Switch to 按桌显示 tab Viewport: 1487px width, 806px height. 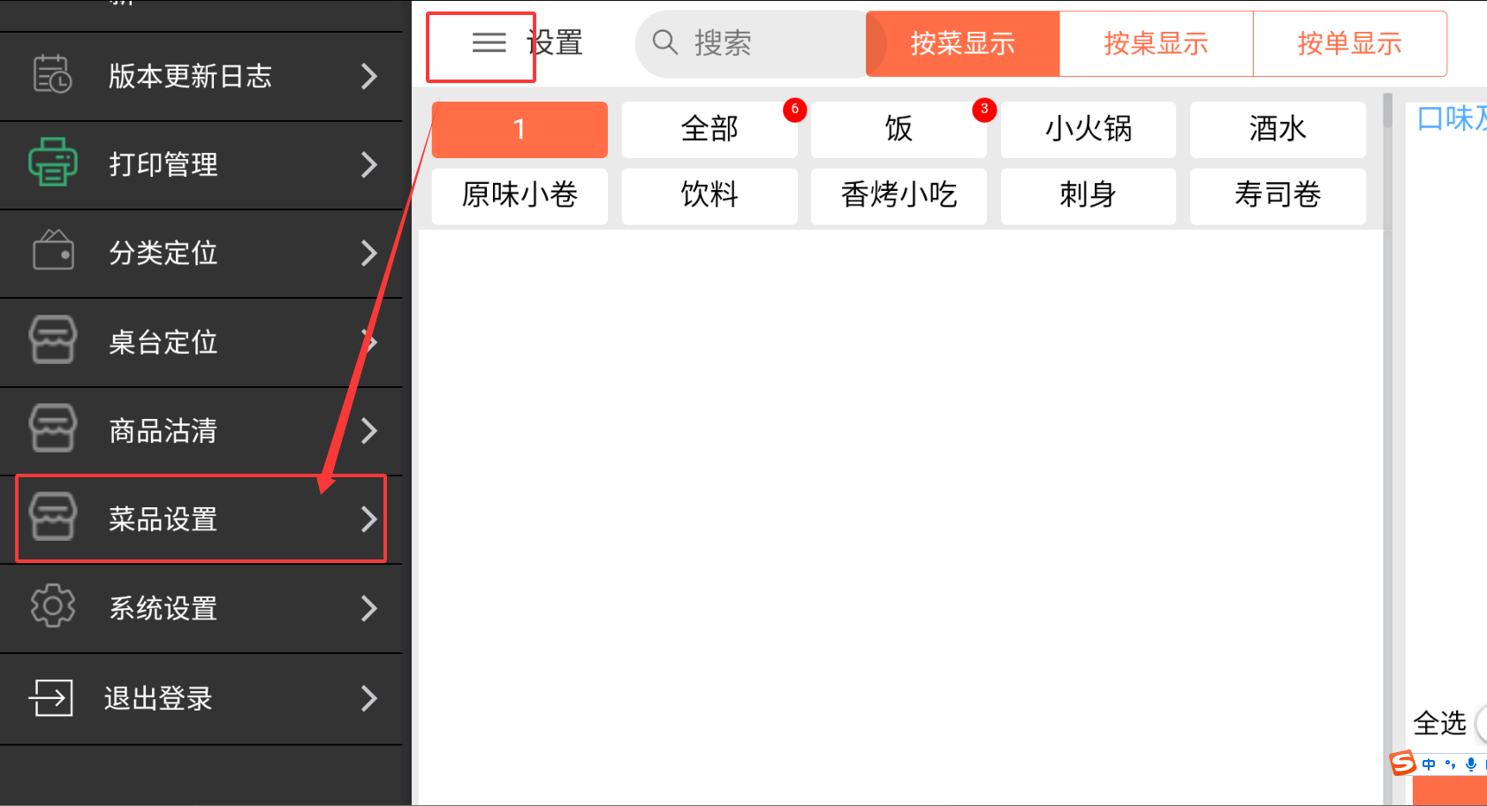[x=1156, y=43]
